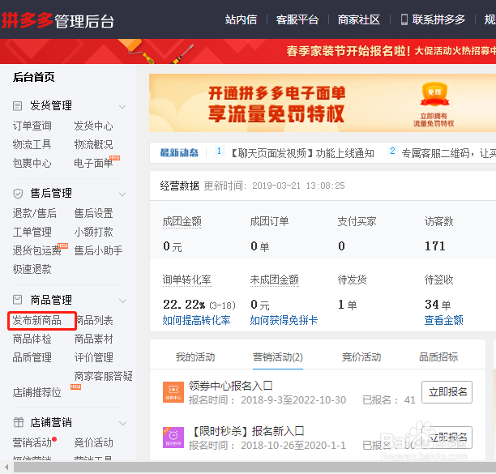Click the 拼多多管理后台 logo
This screenshot has width=496, height=474.
(x=58, y=20)
